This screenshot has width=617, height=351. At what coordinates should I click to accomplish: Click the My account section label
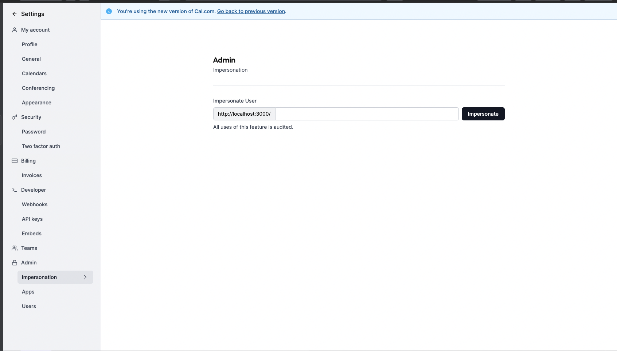click(x=35, y=30)
